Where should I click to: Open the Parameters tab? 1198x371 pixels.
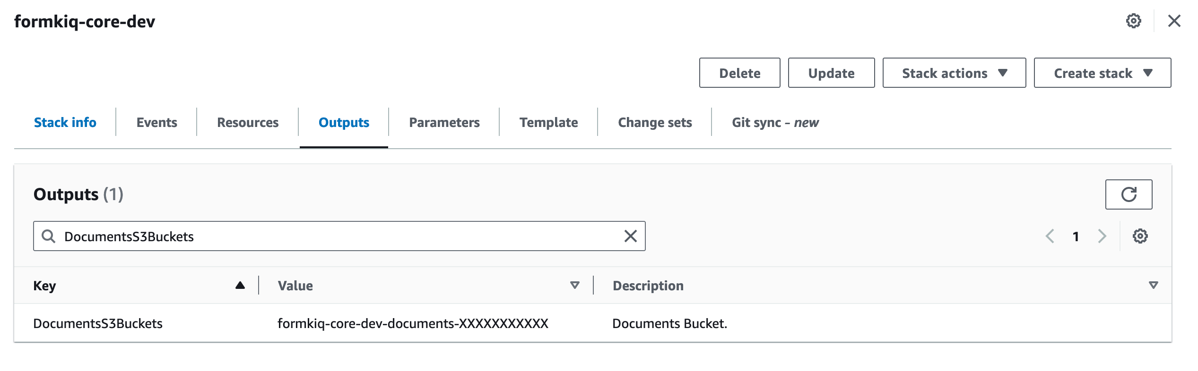pyautogui.click(x=444, y=123)
